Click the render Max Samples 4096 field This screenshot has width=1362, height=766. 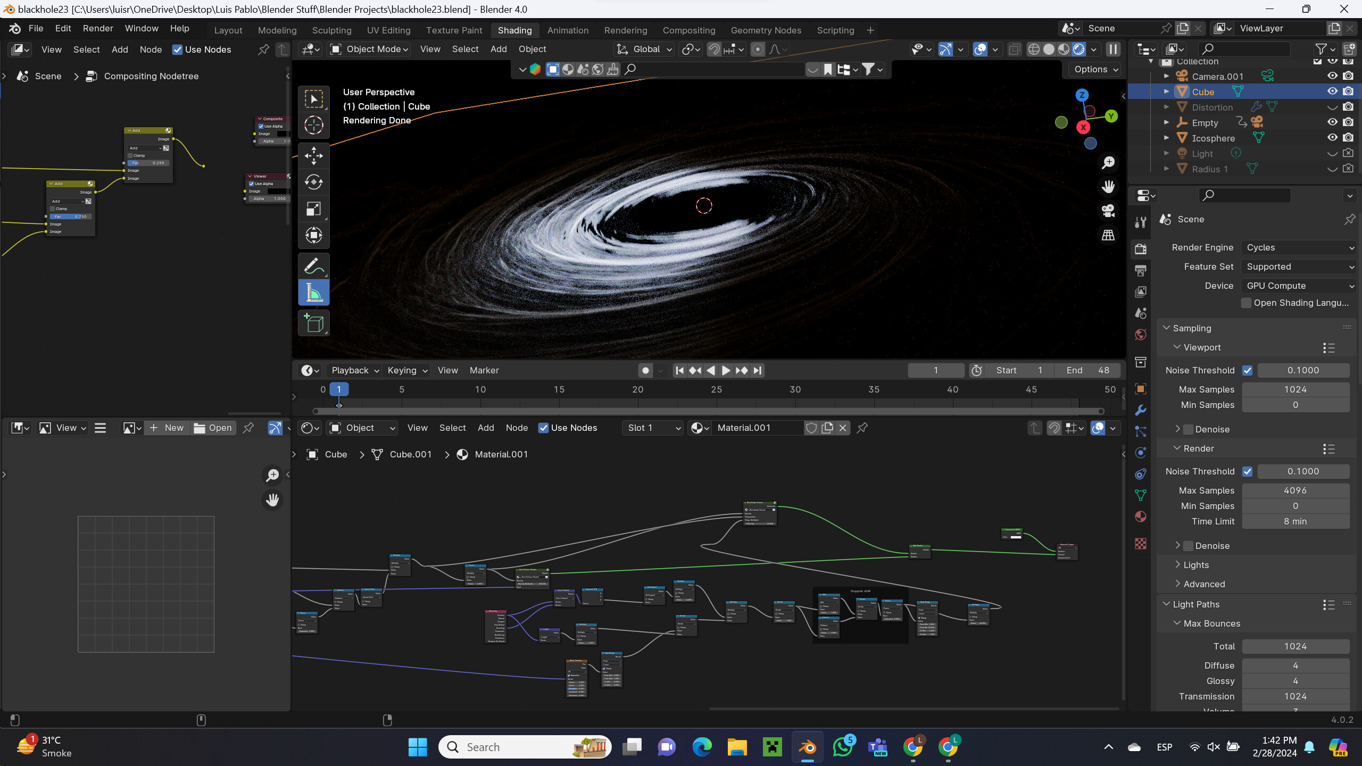[1295, 490]
